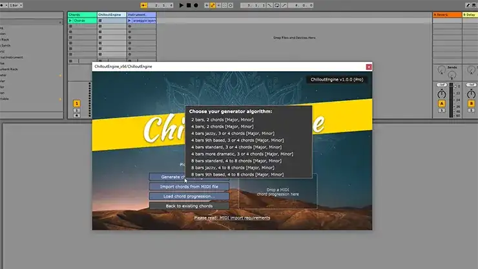Click the Session Record circle button
The image size is (478, 269).
click(x=231, y=5)
